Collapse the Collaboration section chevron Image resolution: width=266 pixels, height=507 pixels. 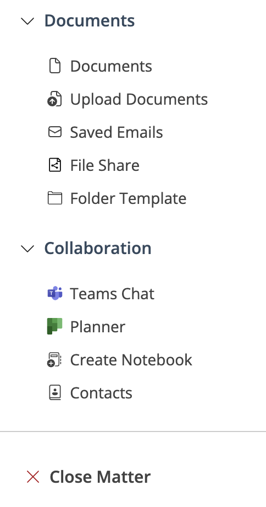(x=27, y=249)
